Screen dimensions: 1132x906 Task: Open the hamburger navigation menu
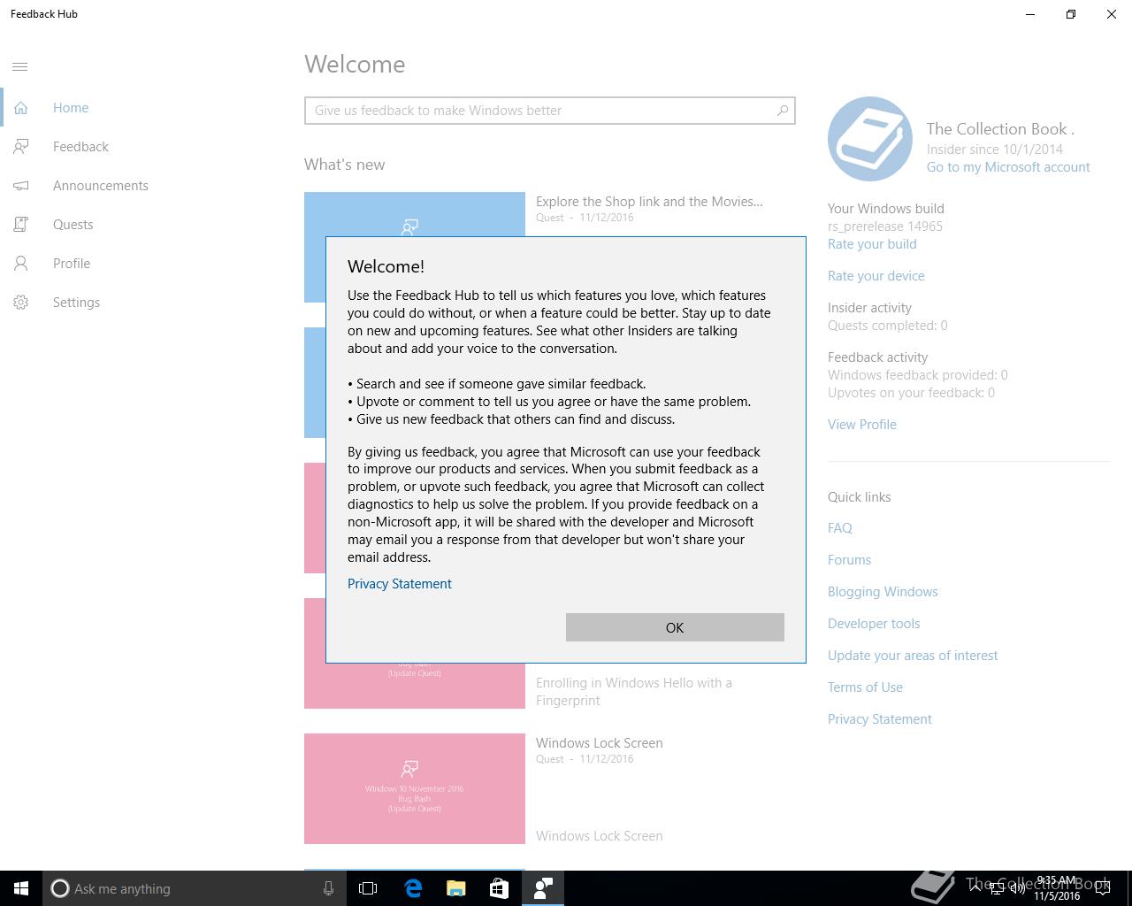click(x=20, y=66)
